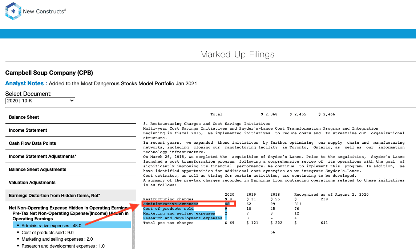416x249 pixels.
Task: Select the Administrative expenses : 48.0 item
Action: point(72,225)
